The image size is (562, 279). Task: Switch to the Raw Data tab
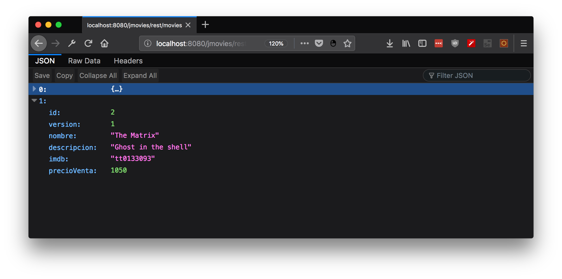pos(84,61)
